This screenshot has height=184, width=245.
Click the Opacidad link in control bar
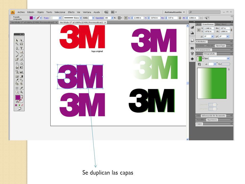tap(100, 18)
